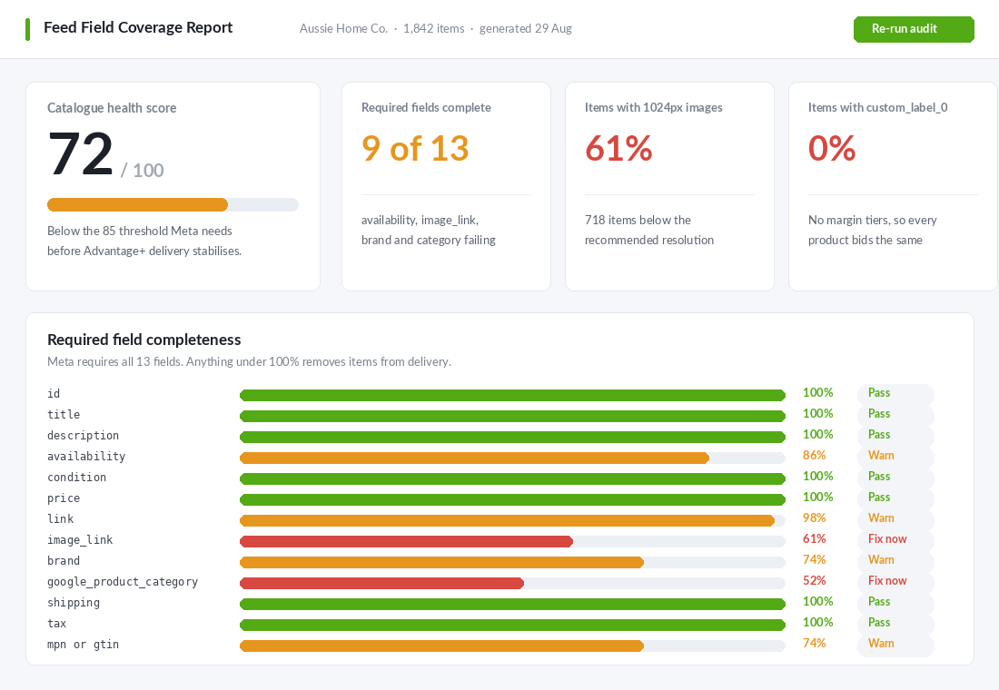Click the catalogue health score progress bar
The width and height of the screenshot is (999, 690).
click(173, 204)
